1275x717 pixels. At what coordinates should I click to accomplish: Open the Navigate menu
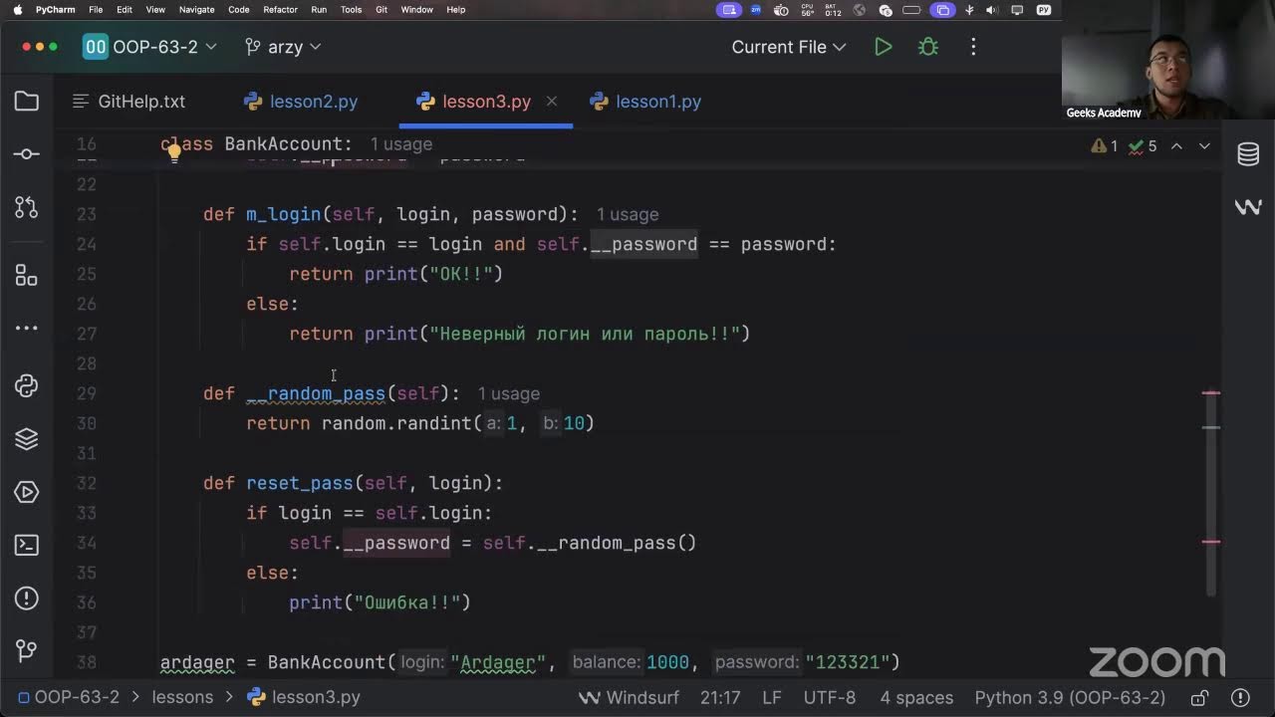(x=196, y=10)
